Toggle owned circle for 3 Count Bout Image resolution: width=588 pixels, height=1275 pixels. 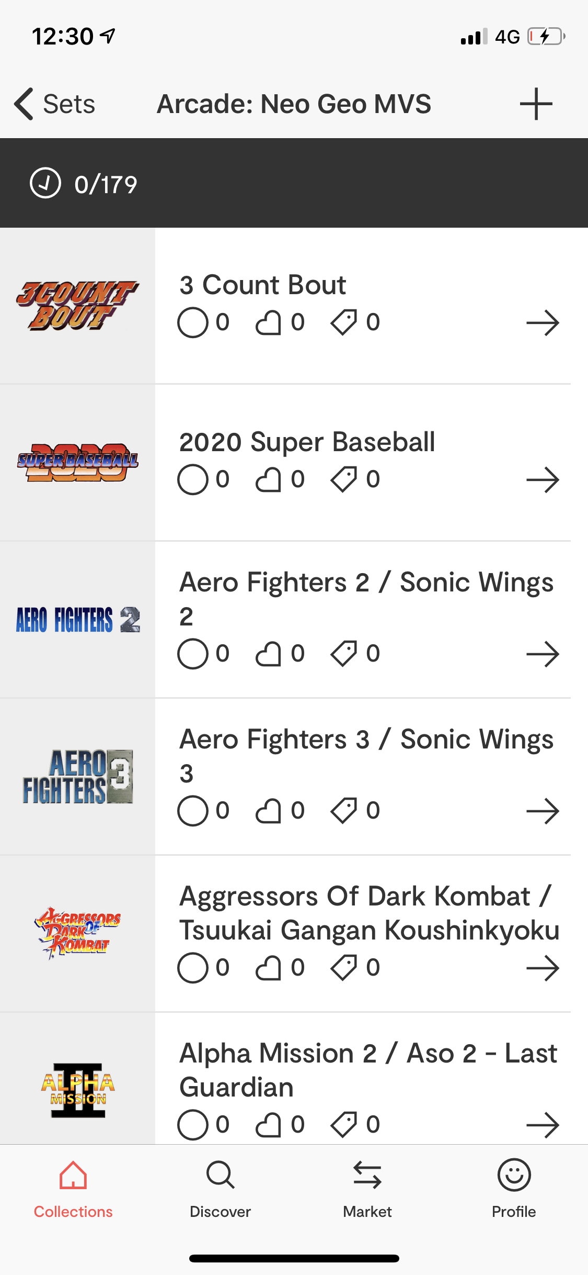pos(193,322)
